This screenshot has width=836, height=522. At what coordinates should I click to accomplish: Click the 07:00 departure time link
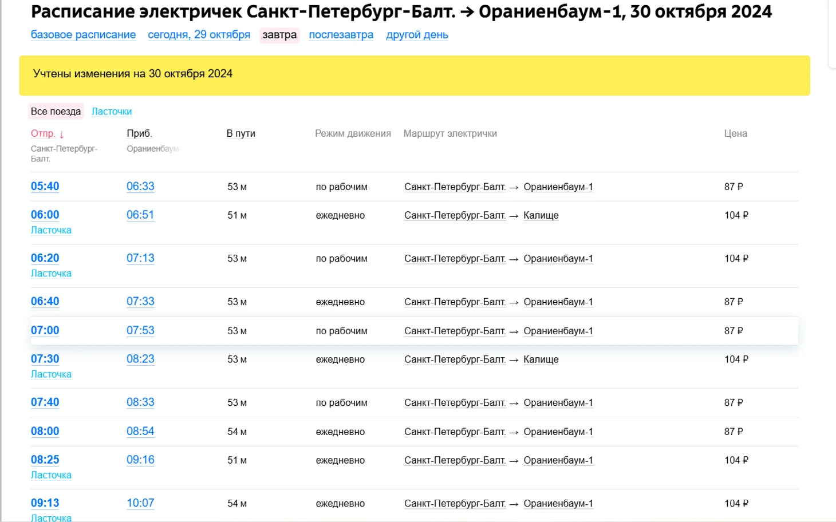45,331
